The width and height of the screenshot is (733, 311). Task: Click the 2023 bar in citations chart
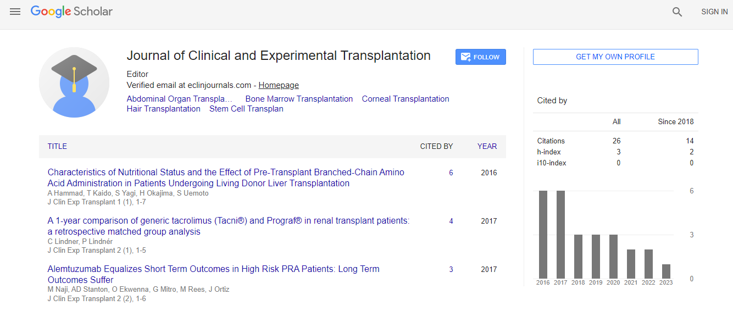(x=666, y=271)
